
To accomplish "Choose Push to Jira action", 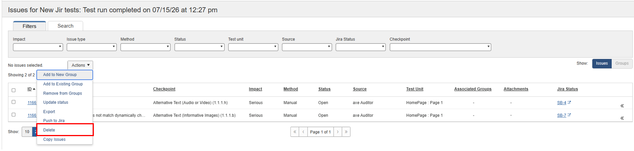I will point(65,120).
